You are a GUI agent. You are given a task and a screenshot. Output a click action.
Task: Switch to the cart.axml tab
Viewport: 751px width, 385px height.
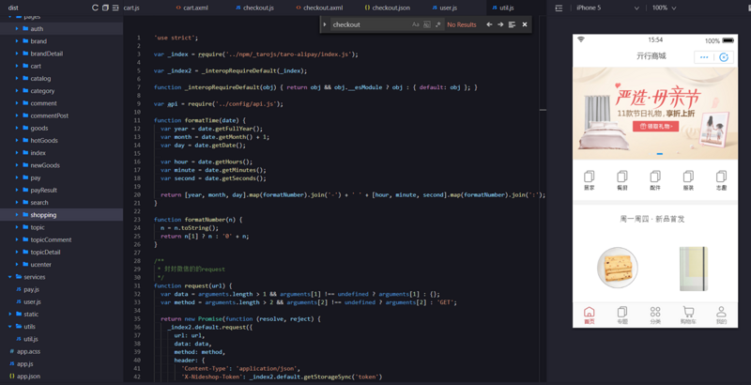pyautogui.click(x=192, y=8)
